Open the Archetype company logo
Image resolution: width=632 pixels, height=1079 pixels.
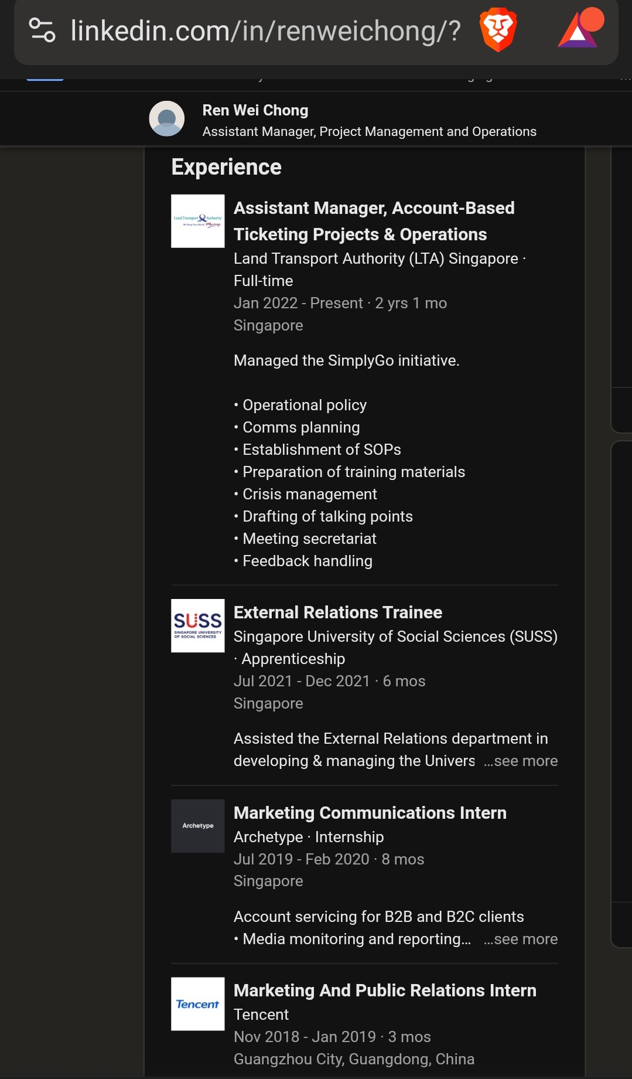coord(198,826)
